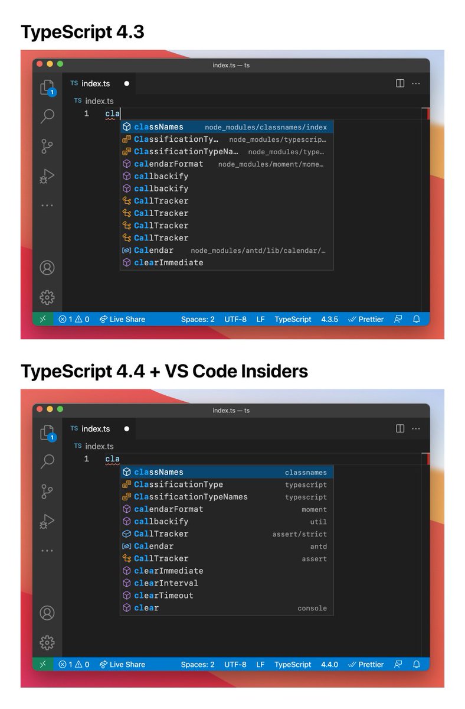Image resolution: width=465 pixels, height=709 pixels.
Task: Select ClassificationTy… typescrip… suggestion in 4.3 window
Action: click(227, 139)
